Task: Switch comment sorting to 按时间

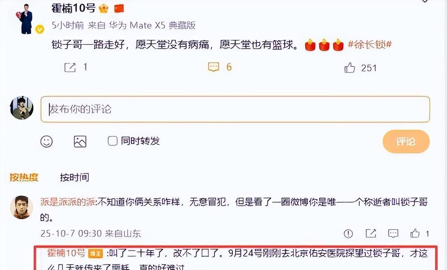Action: click(x=74, y=177)
